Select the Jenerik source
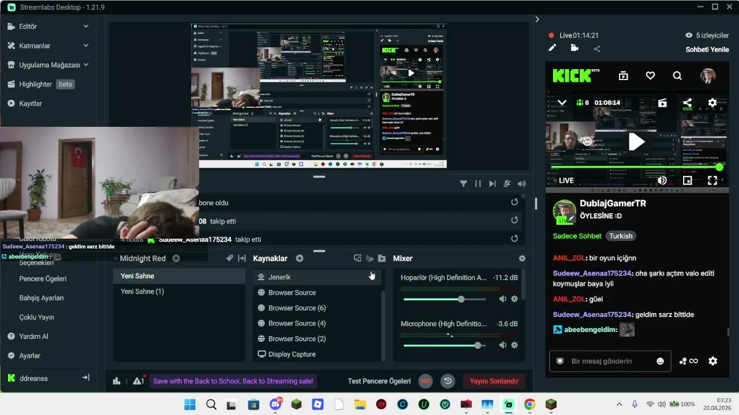Image resolution: width=739 pixels, height=415 pixels. [x=317, y=277]
